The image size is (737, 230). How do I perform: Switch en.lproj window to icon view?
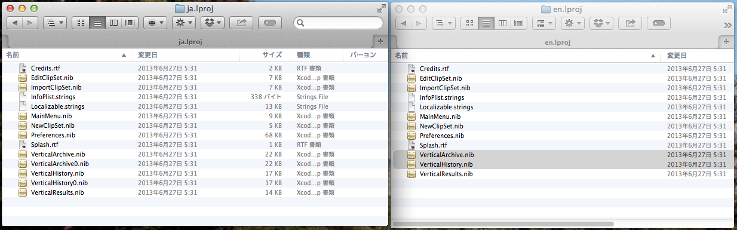pos(470,23)
